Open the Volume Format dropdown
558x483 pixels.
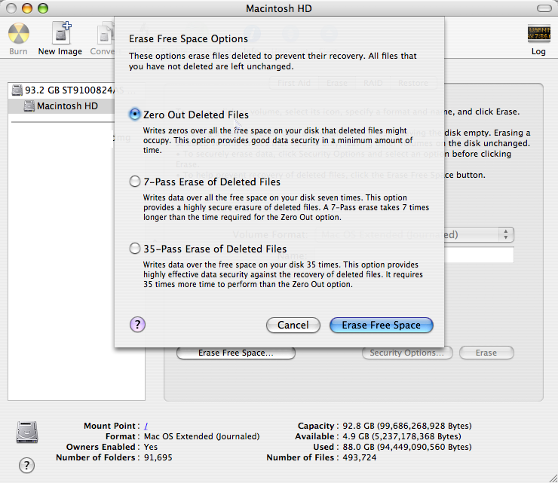[x=415, y=235]
